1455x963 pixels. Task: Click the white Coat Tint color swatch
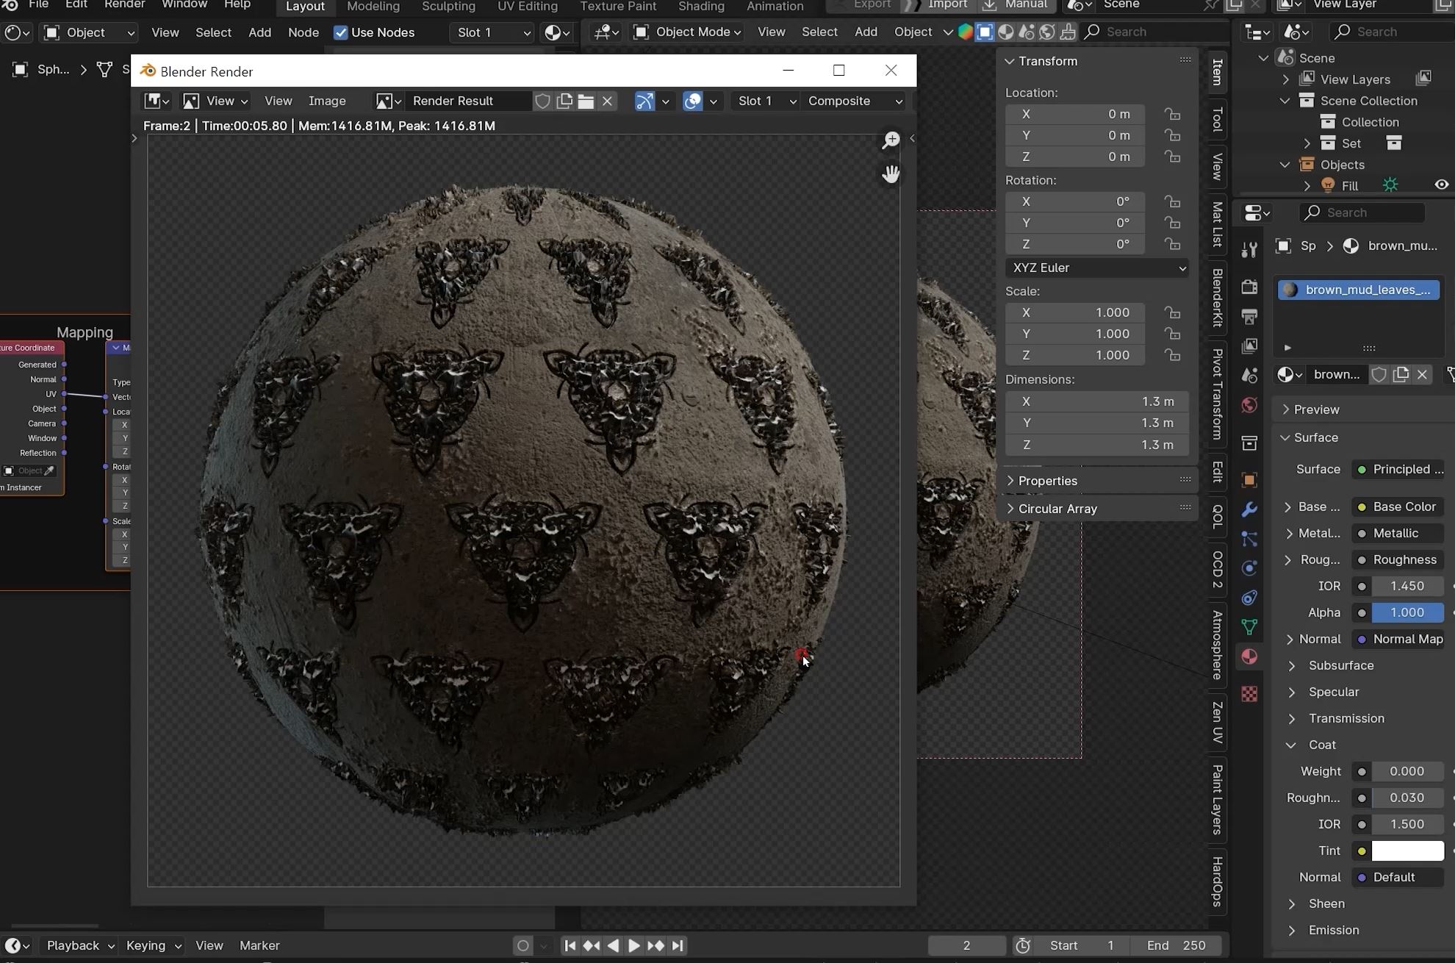[1407, 851]
